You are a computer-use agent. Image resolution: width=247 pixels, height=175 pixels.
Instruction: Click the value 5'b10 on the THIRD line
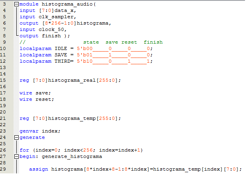[85, 61]
